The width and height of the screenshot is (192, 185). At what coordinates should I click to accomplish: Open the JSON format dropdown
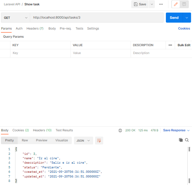pos(83,141)
